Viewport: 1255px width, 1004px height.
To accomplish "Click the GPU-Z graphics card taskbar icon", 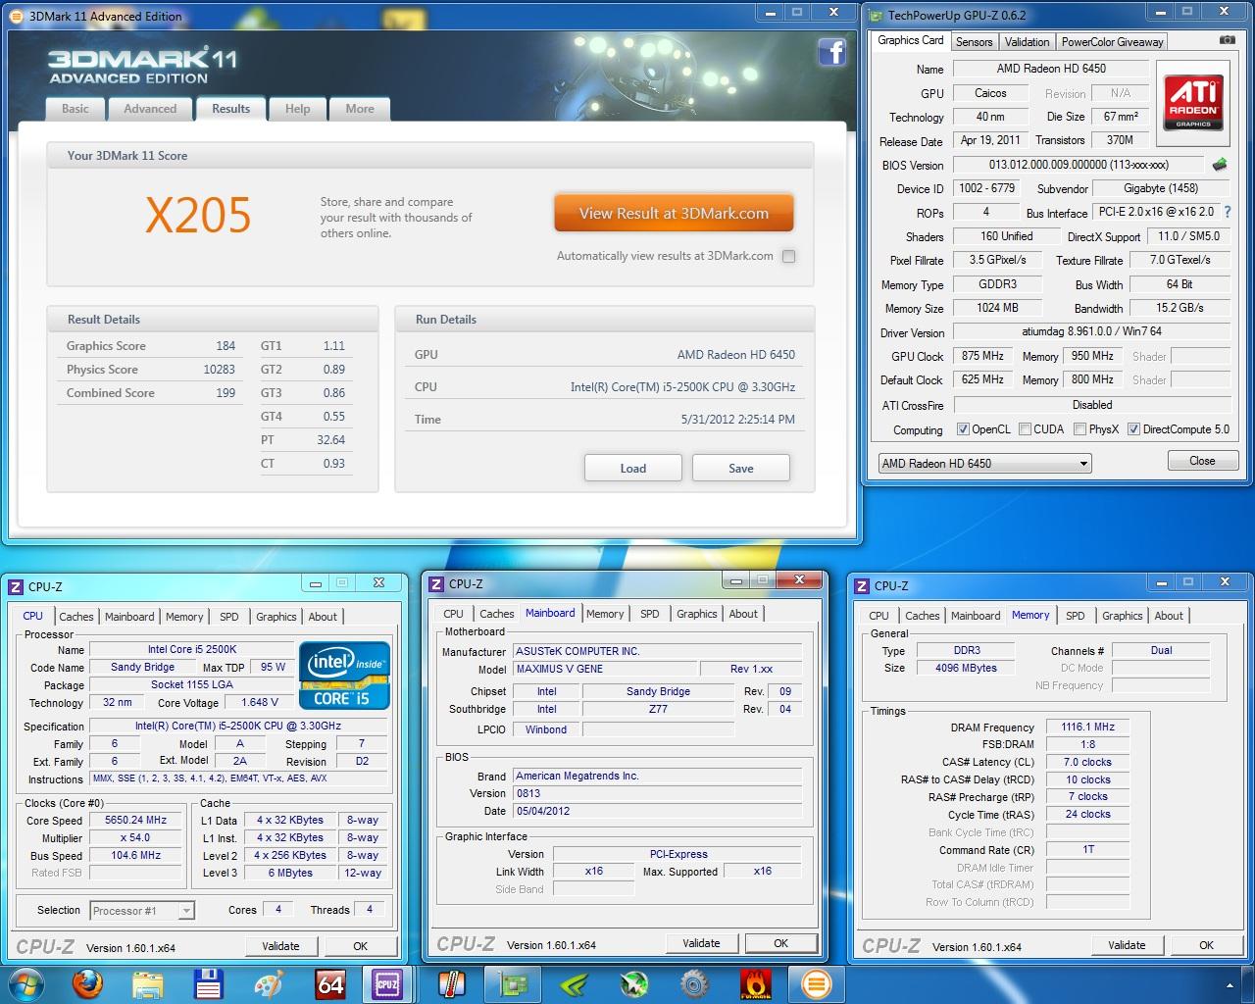I will coord(512,983).
